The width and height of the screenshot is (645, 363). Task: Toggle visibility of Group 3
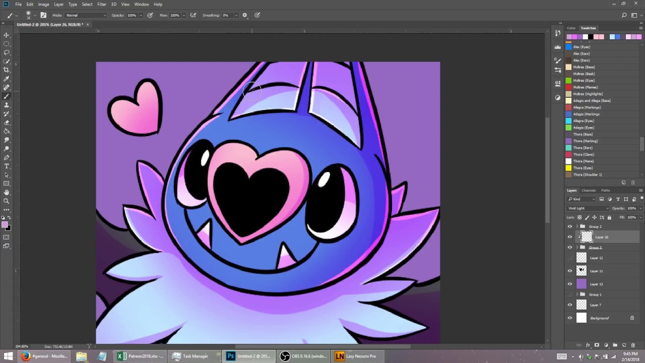570,248
